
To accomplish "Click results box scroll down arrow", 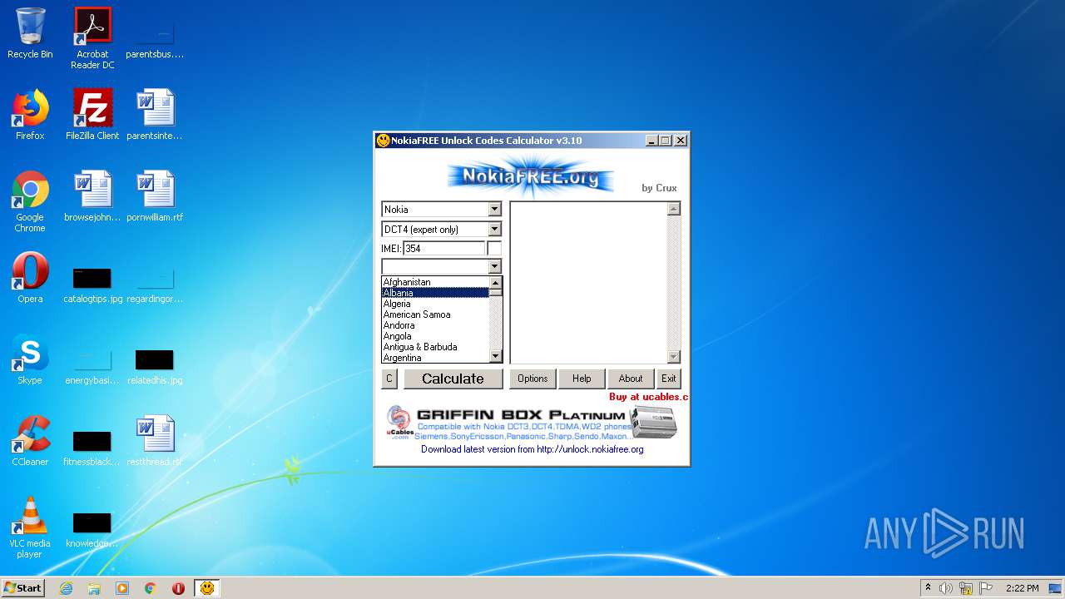I will pyautogui.click(x=674, y=357).
